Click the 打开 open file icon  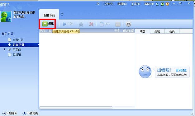102,24
